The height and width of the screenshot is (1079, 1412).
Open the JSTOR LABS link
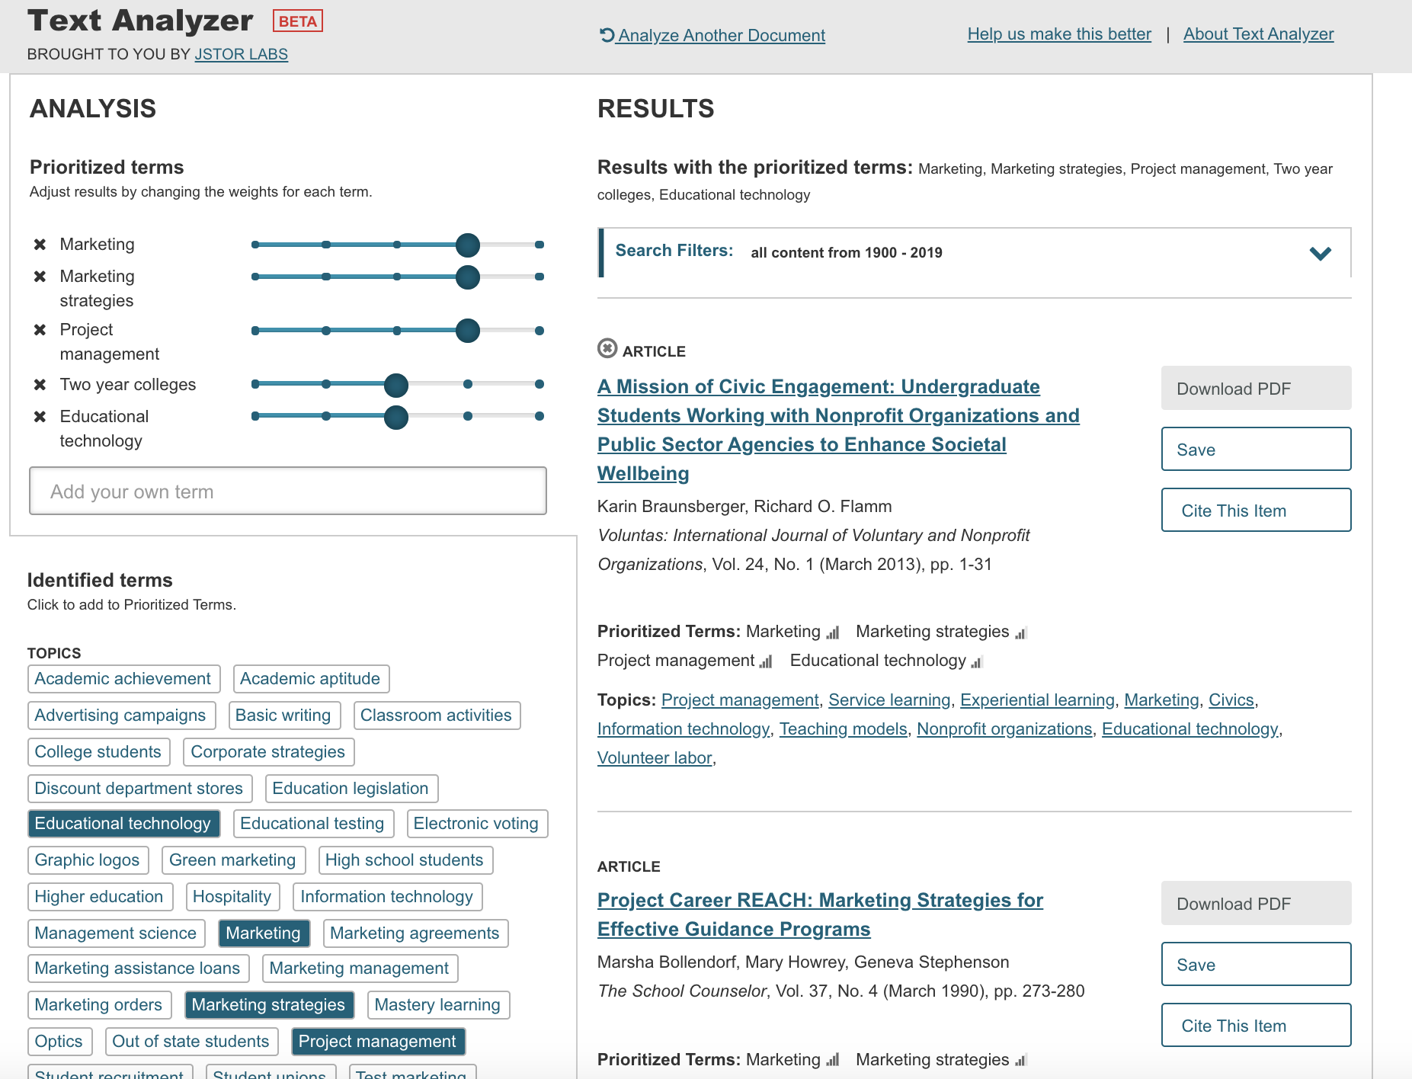click(241, 54)
